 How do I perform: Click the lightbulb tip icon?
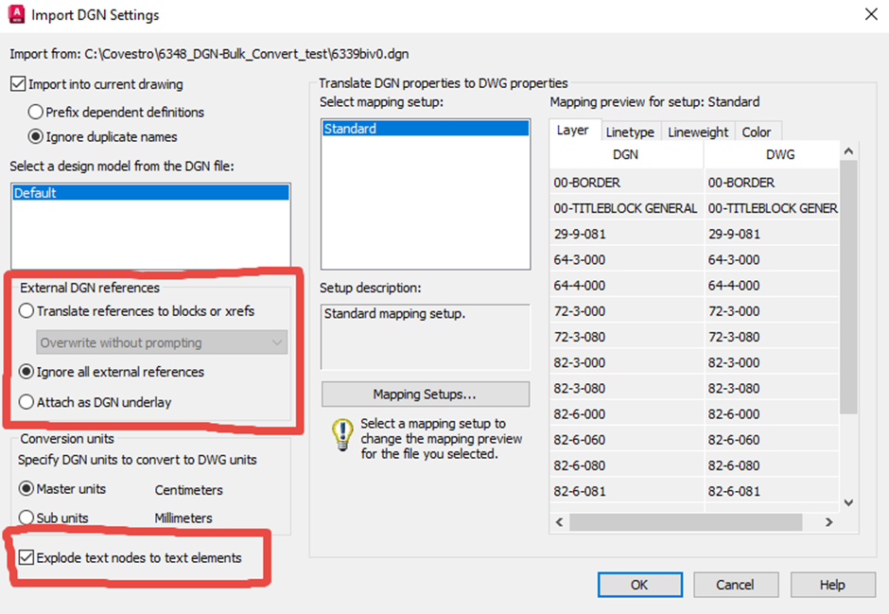(x=342, y=435)
